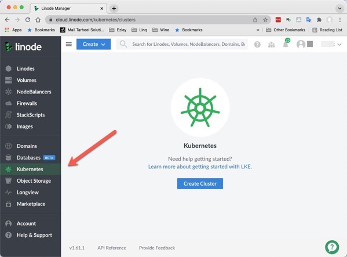Click the user avatar icon in top bar

pyautogui.click(x=301, y=44)
